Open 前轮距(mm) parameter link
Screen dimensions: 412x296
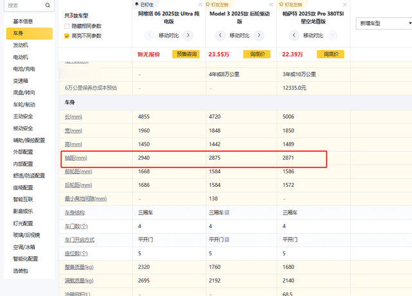coord(79,171)
